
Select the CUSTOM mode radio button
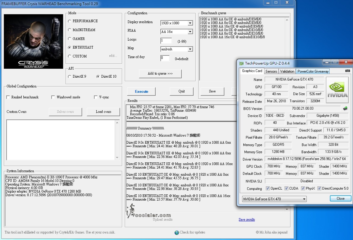[70, 56]
